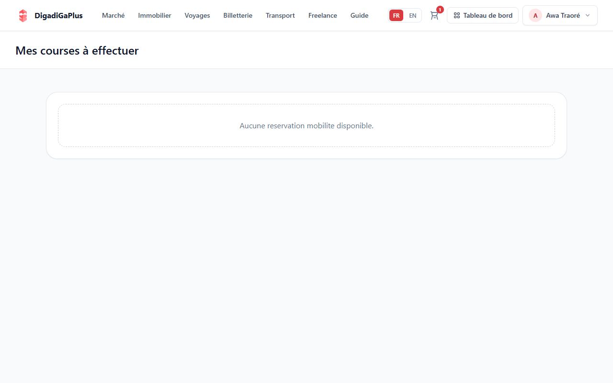Select Billetterie in the navigation bar

[238, 15]
